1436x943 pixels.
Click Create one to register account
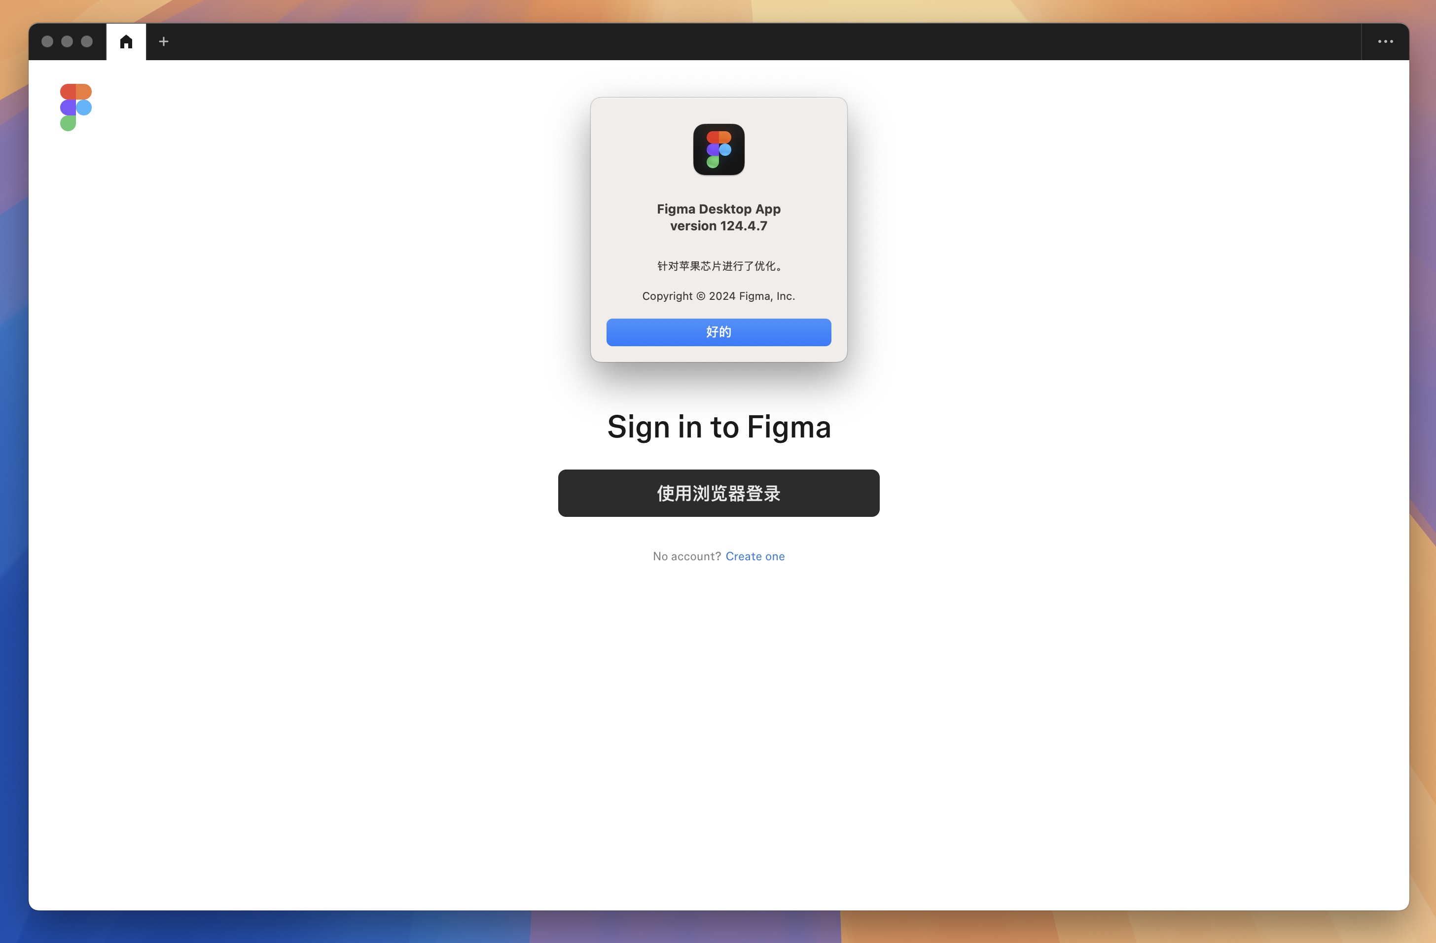pyautogui.click(x=755, y=556)
